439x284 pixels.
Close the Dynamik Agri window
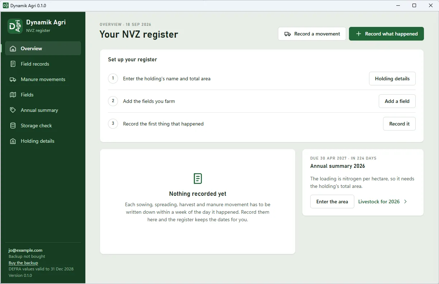click(431, 5)
